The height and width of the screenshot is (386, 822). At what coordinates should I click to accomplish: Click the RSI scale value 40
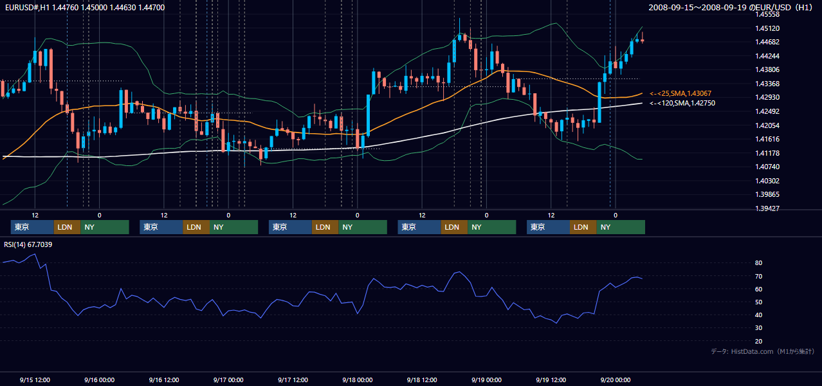pyautogui.click(x=758, y=315)
